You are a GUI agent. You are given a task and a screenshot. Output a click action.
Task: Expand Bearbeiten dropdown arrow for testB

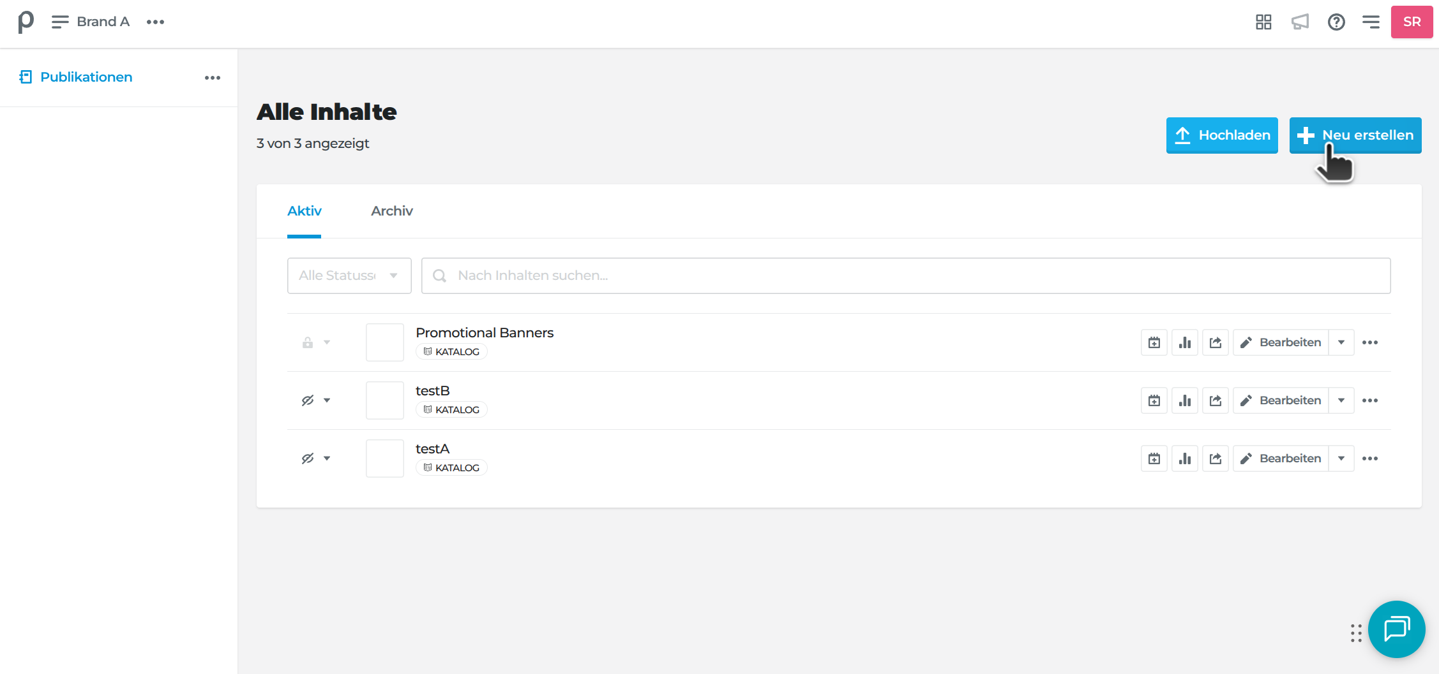(1341, 400)
